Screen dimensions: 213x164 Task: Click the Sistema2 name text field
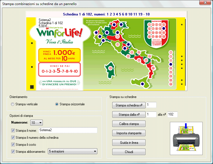point(67,130)
